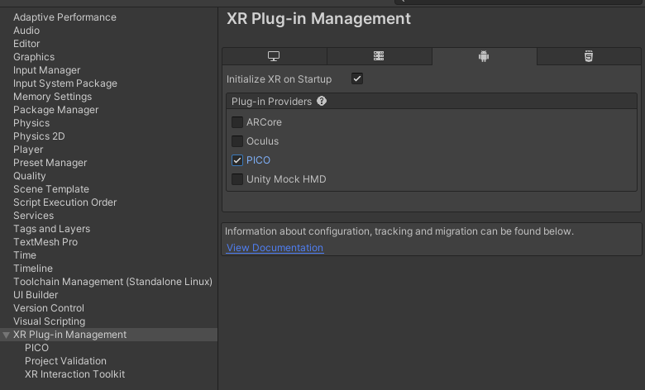Select XR Interaction Toolkit settings
Screen dimensions: 645x390
tap(74, 374)
